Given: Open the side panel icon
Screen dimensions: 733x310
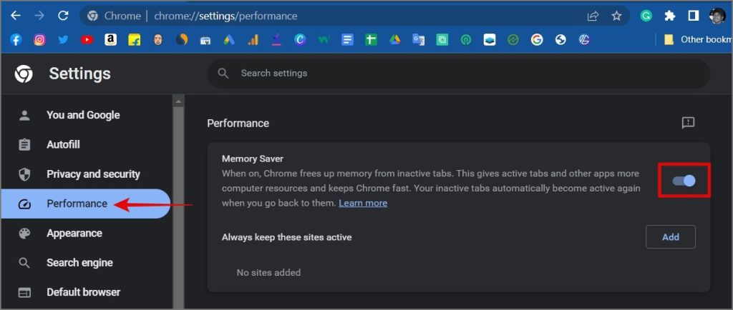Looking at the screenshot, I should [x=693, y=16].
